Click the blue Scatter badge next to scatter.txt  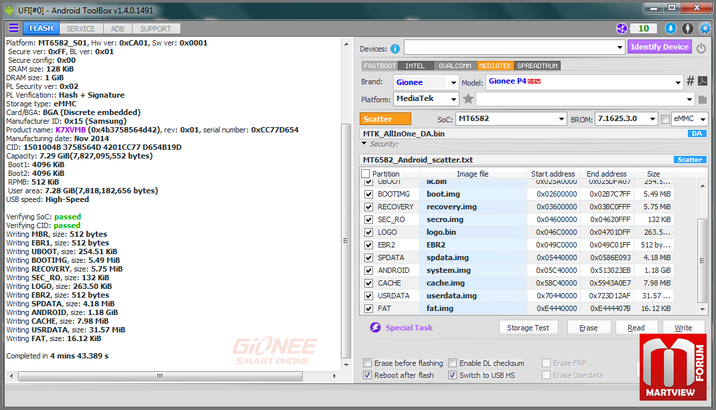(x=690, y=160)
